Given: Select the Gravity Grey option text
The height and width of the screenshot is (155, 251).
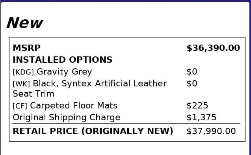Looking at the screenshot, I should point(64,72).
